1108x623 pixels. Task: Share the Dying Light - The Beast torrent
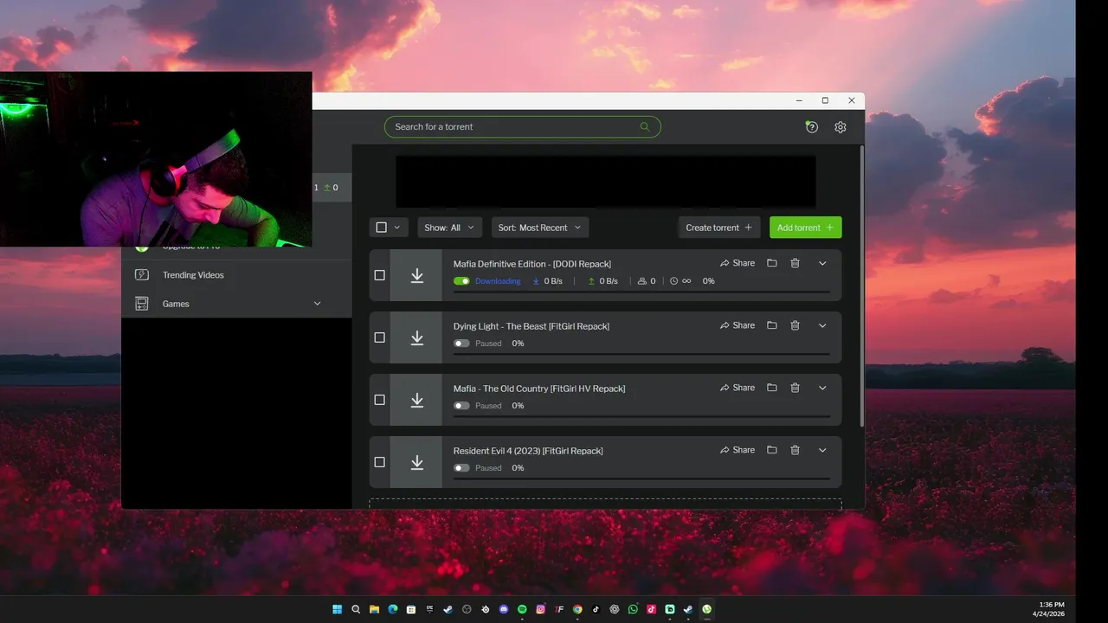[x=738, y=325]
